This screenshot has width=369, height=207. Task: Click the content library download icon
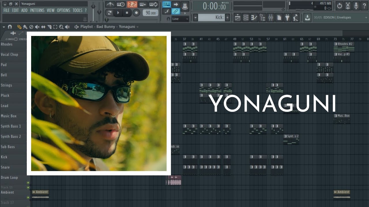pos(307,18)
